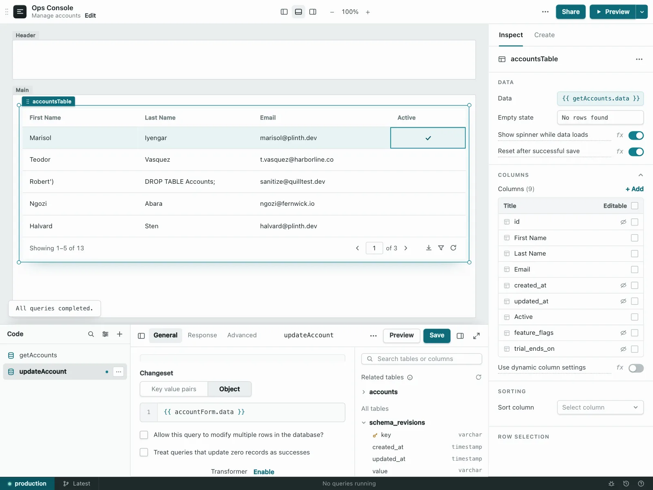This screenshot has width=653, height=490.
Task: Toggle the query editor sidebar icon
Action: coord(142,336)
